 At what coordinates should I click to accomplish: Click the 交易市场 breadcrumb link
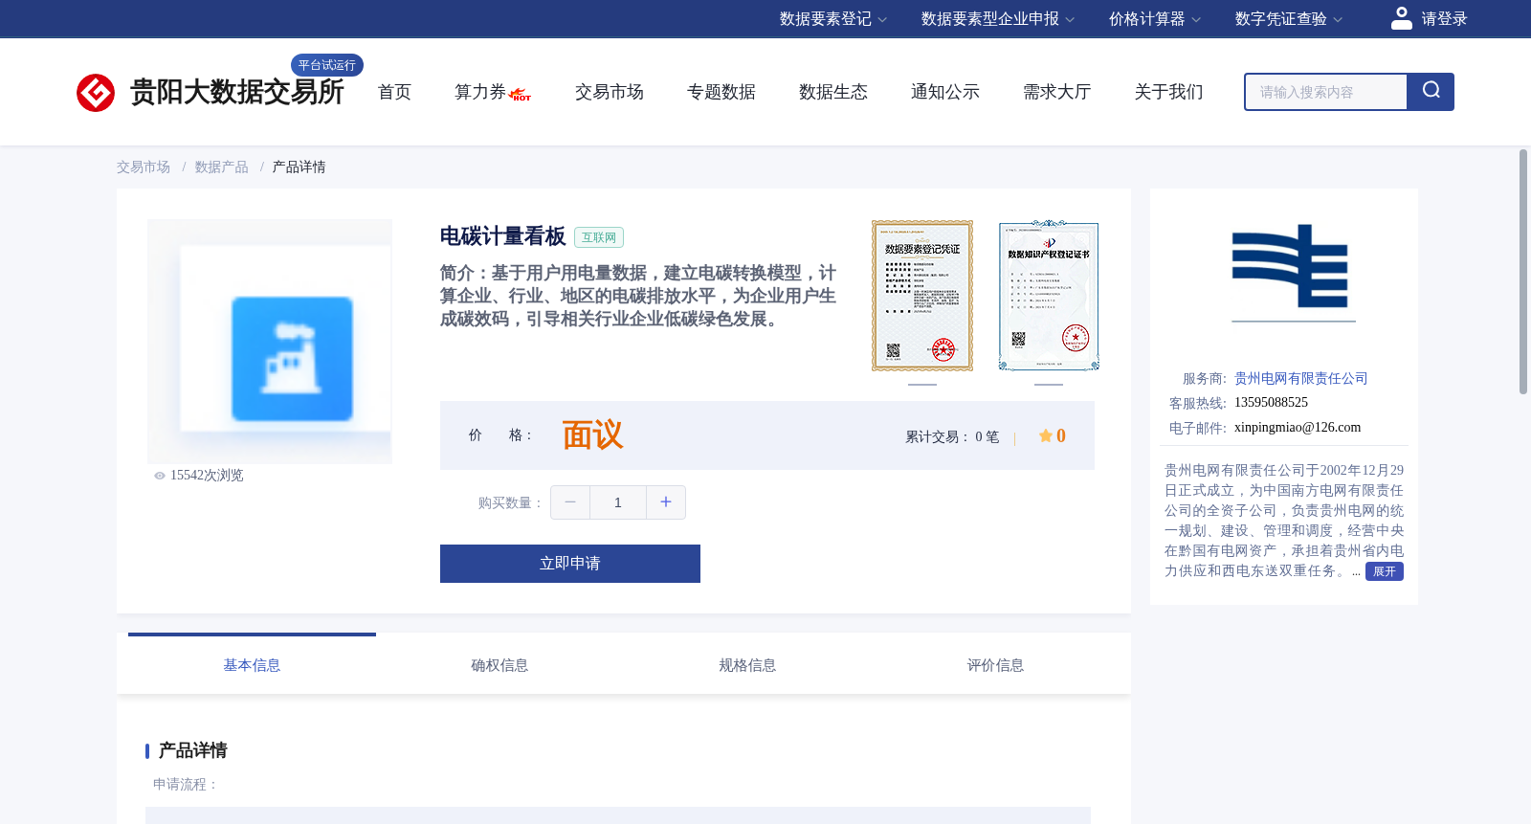tap(144, 167)
